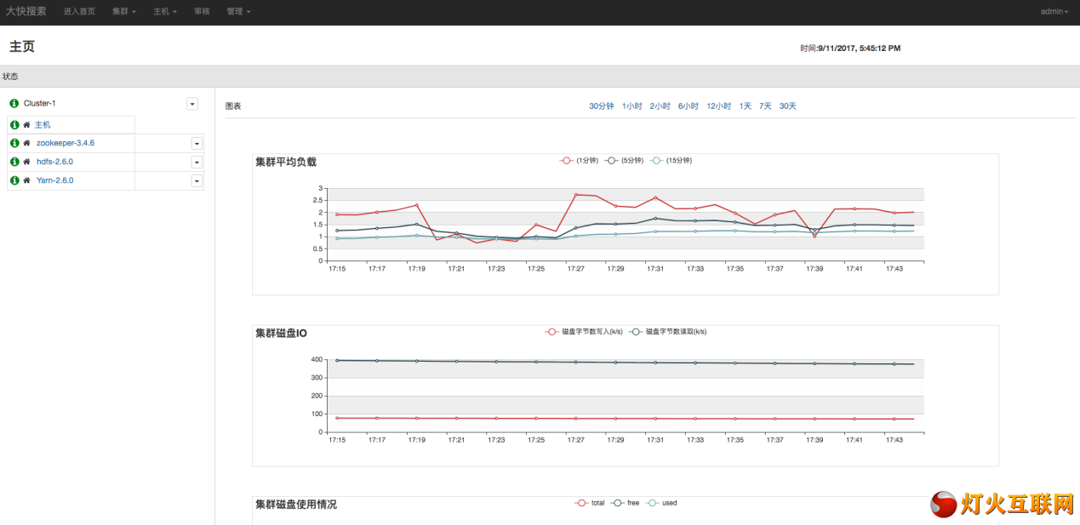Select the 12小时 time range
Viewport: 1080px width, 525px height.
pos(718,106)
